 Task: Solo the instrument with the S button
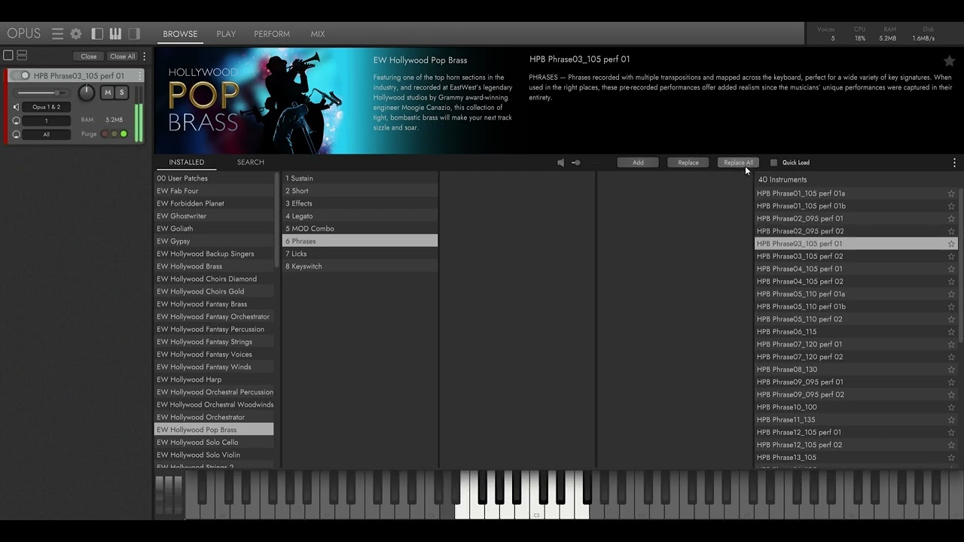(x=121, y=93)
